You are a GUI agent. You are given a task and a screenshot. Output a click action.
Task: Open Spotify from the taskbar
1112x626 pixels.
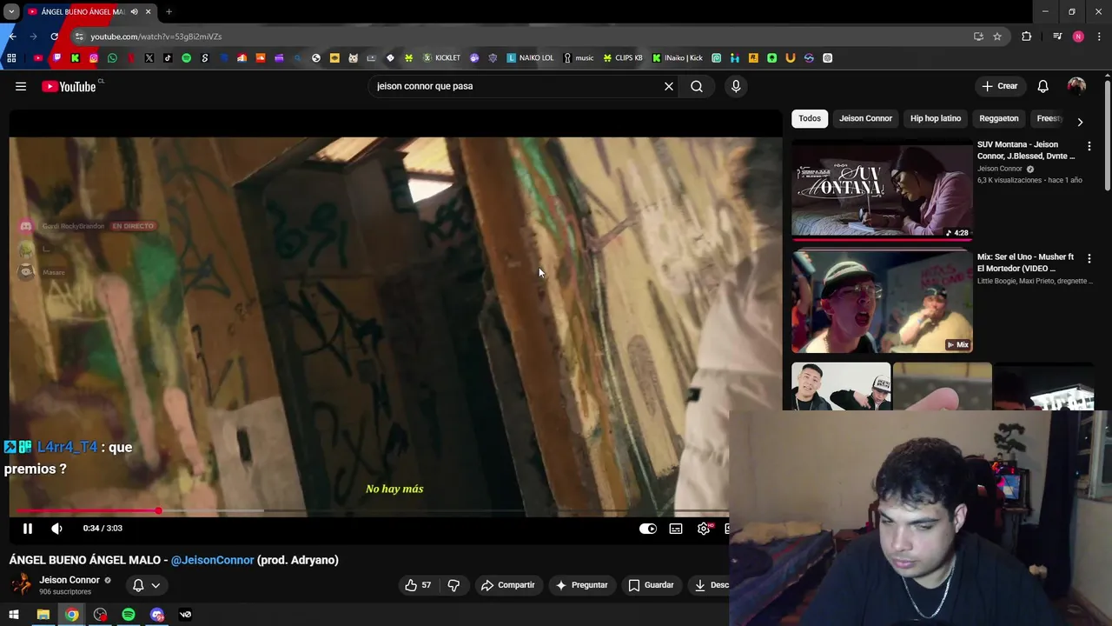129,615
